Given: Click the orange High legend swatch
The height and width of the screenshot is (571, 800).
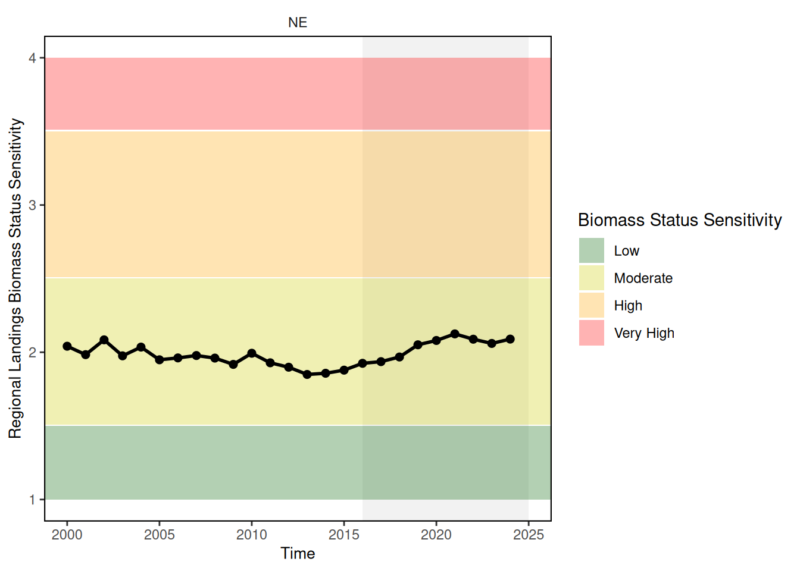Looking at the screenshot, I should tap(591, 305).
